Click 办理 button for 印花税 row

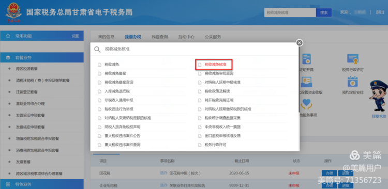click(x=329, y=173)
